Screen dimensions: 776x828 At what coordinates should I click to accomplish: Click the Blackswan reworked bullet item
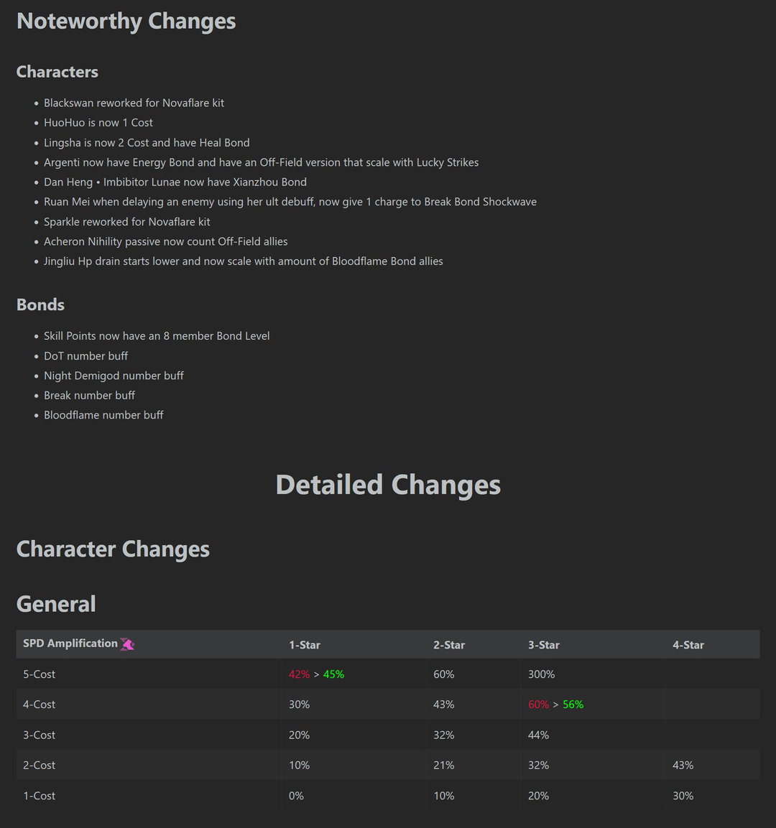[134, 103]
